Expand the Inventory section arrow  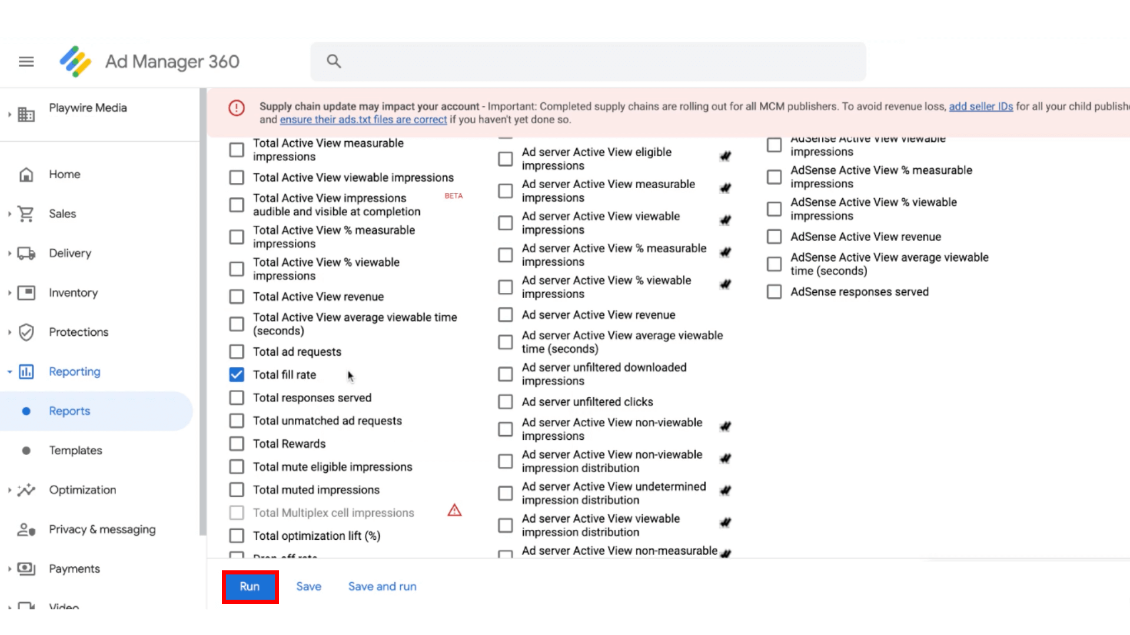(9, 293)
